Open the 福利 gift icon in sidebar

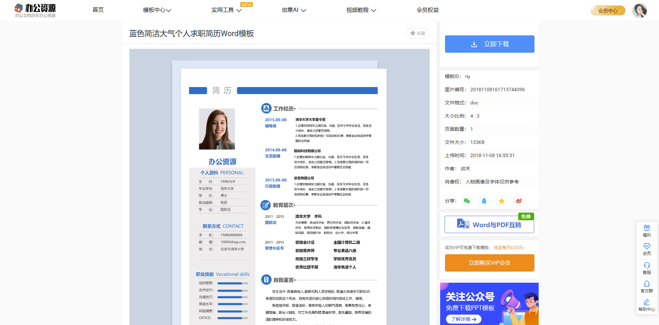coord(647,231)
